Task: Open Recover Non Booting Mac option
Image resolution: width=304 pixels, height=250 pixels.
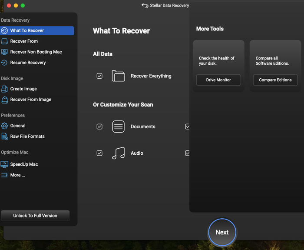Action: [x=37, y=52]
